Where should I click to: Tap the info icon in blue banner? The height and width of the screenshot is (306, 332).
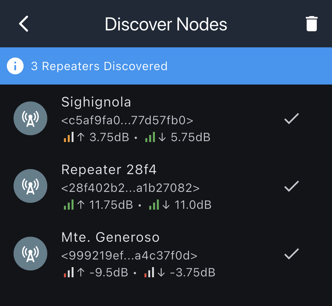click(15, 66)
